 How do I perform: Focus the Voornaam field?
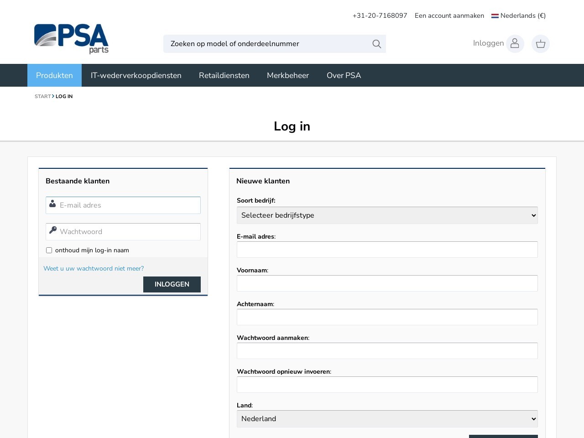click(387, 283)
